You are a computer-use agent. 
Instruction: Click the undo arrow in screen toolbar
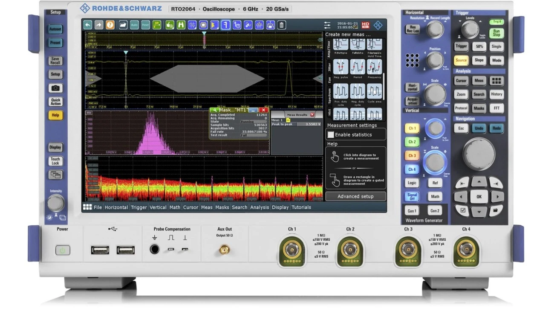(x=88, y=25)
